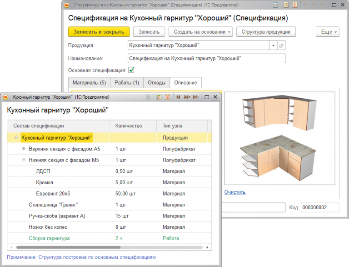This screenshot has height=267, width=349.
Task: Click M- memory subtract button in structure window
Action: pyautogui.click(x=196, y=97)
